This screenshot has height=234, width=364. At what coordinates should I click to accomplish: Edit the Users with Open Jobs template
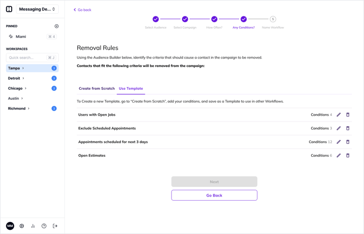(x=339, y=115)
